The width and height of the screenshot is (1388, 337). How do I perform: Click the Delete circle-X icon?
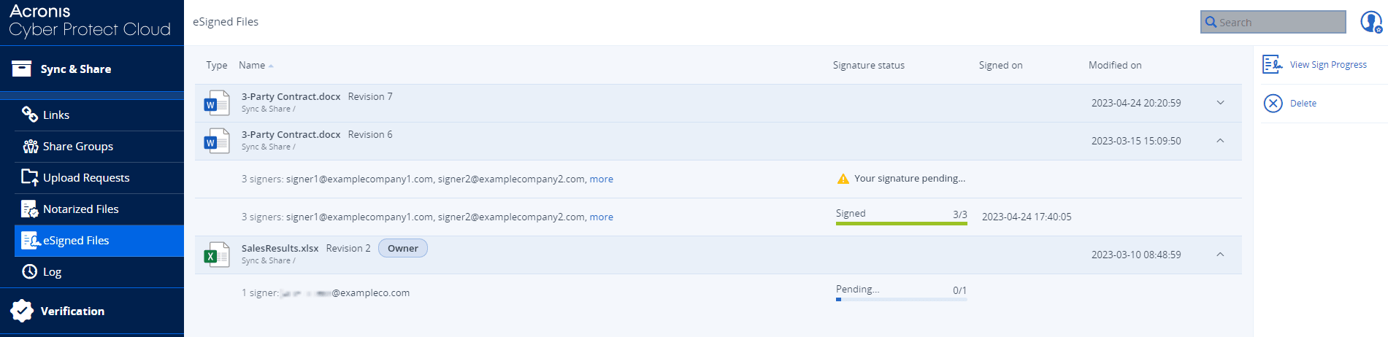(x=1273, y=104)
